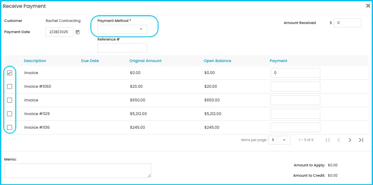Check the Invoice #1060 checkbox
This screenshot has height=185, width=373.
(10, 86)
